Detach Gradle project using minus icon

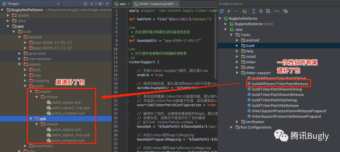point(236,11)
